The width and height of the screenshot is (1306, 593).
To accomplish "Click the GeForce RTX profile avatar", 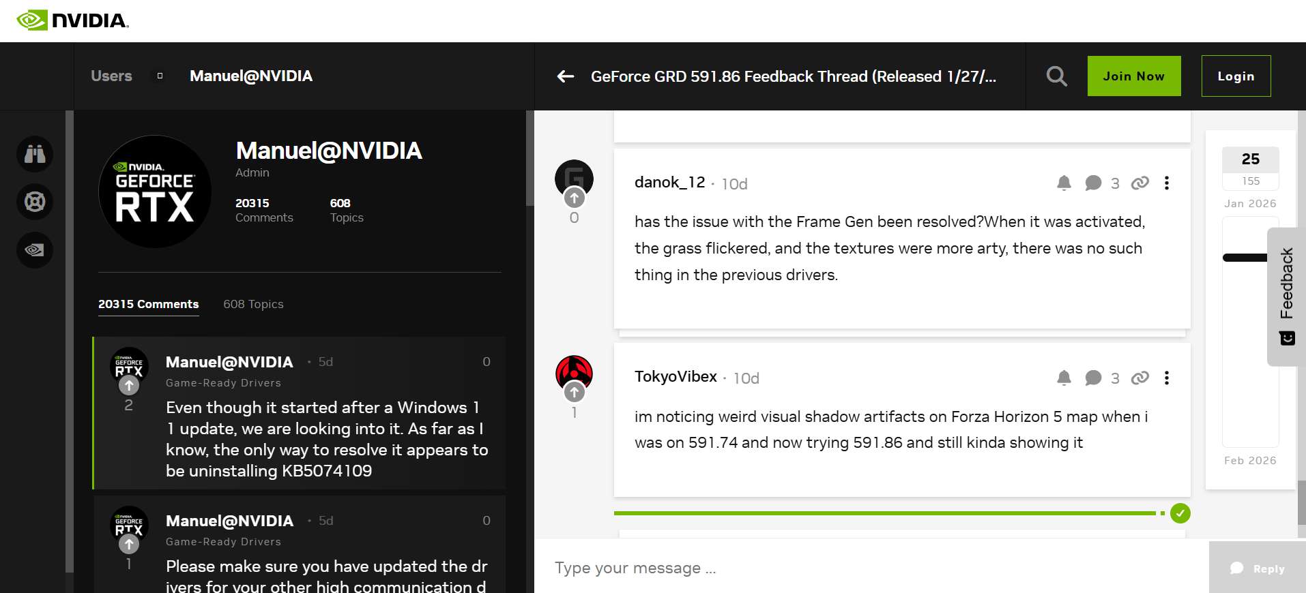I will coord(155,192).
